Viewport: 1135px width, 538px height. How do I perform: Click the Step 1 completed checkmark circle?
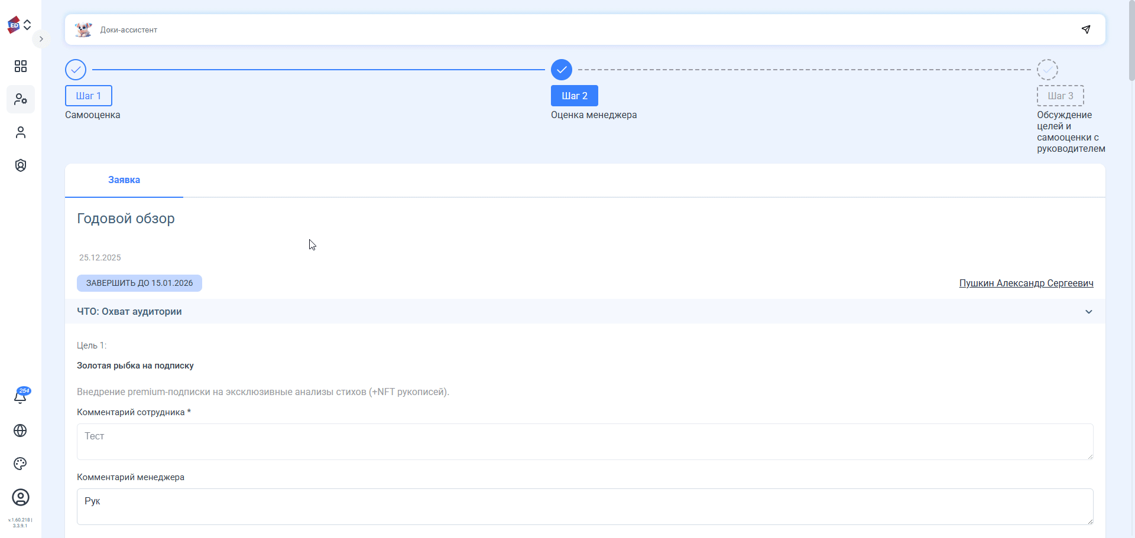click(76, 70)
